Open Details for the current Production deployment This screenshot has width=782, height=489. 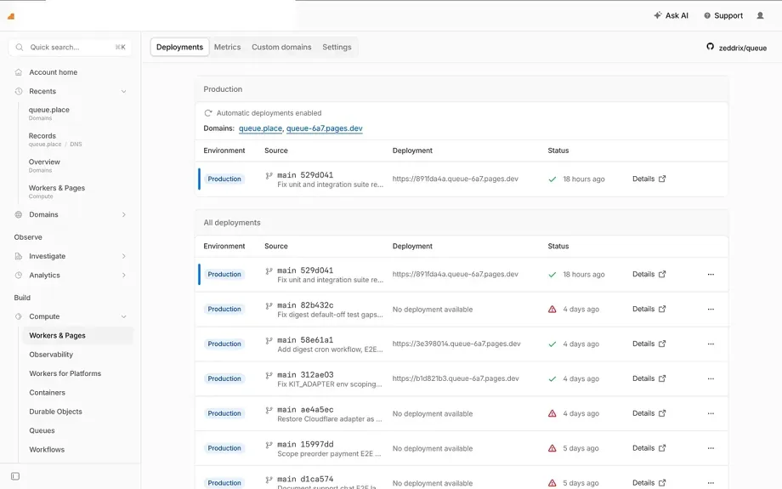click(649, 179)
